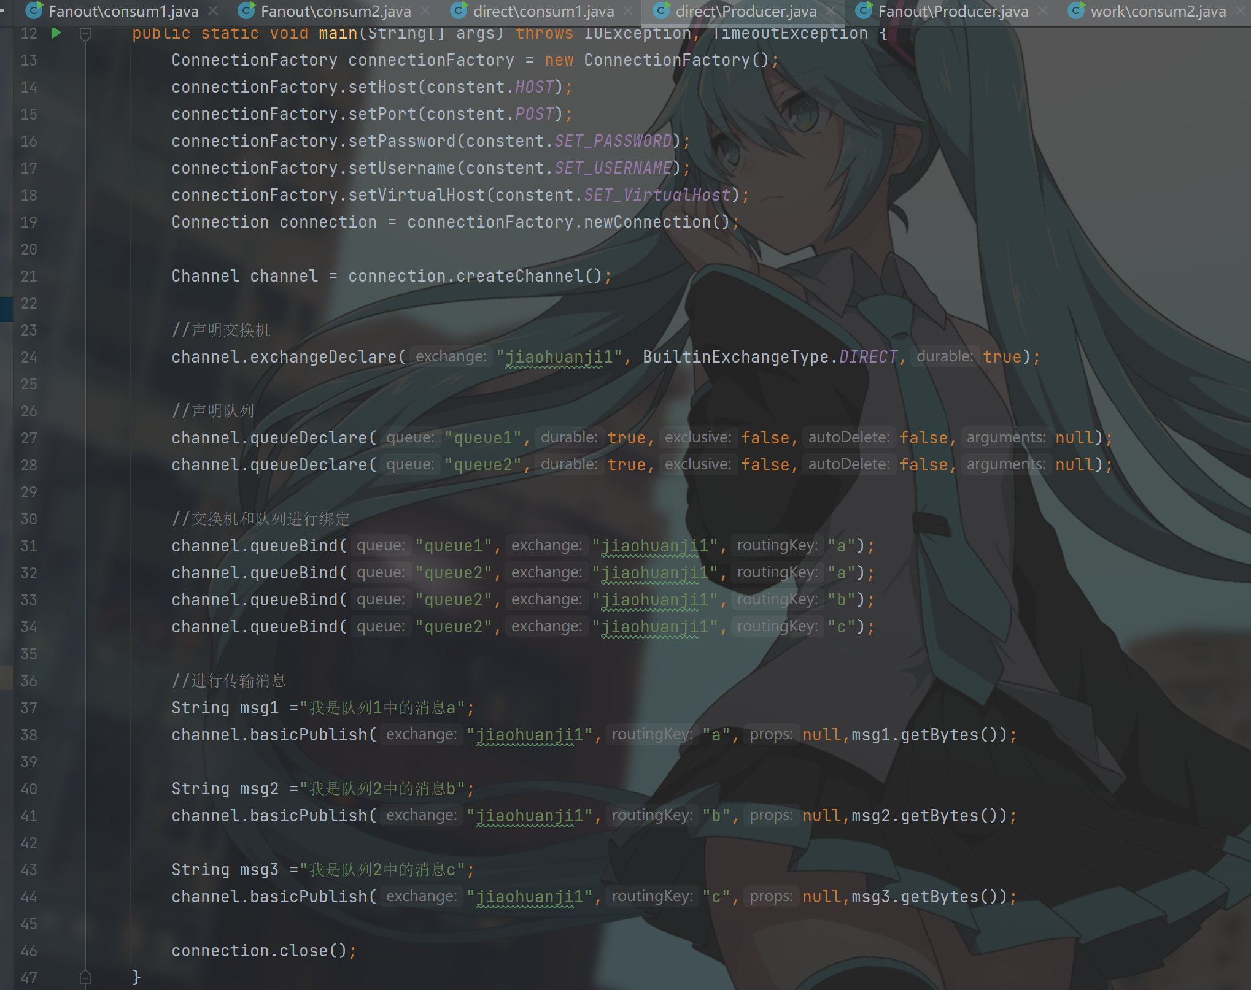This screenshot has height=990, width=1251.
Task: Click the HOST constant on line 14
Action: pos(535,87)
